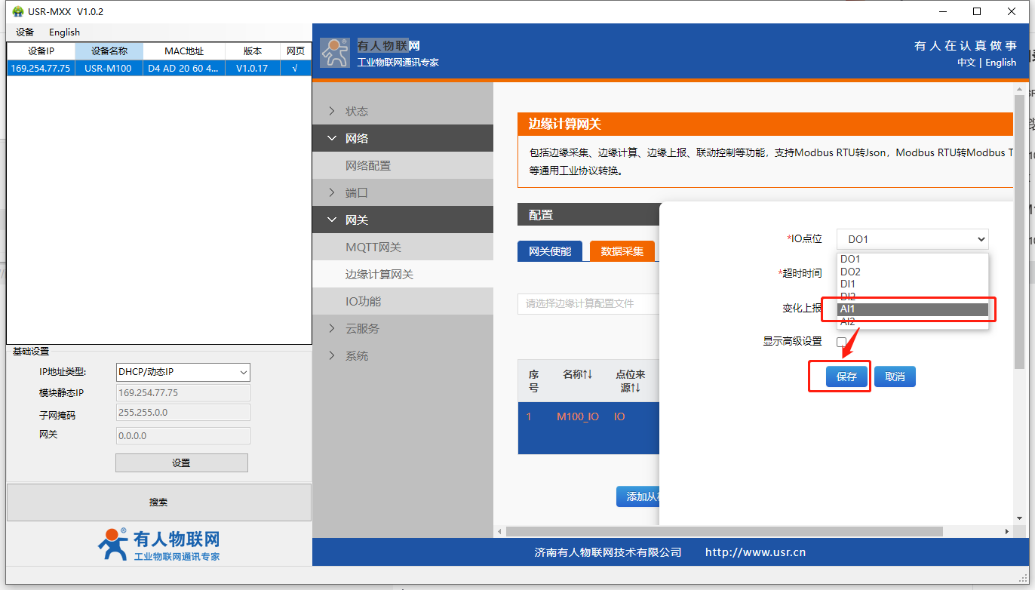Viewport: 1035px width, 590px height.
Task: Sort table by 名称 column
Action: 578,374
